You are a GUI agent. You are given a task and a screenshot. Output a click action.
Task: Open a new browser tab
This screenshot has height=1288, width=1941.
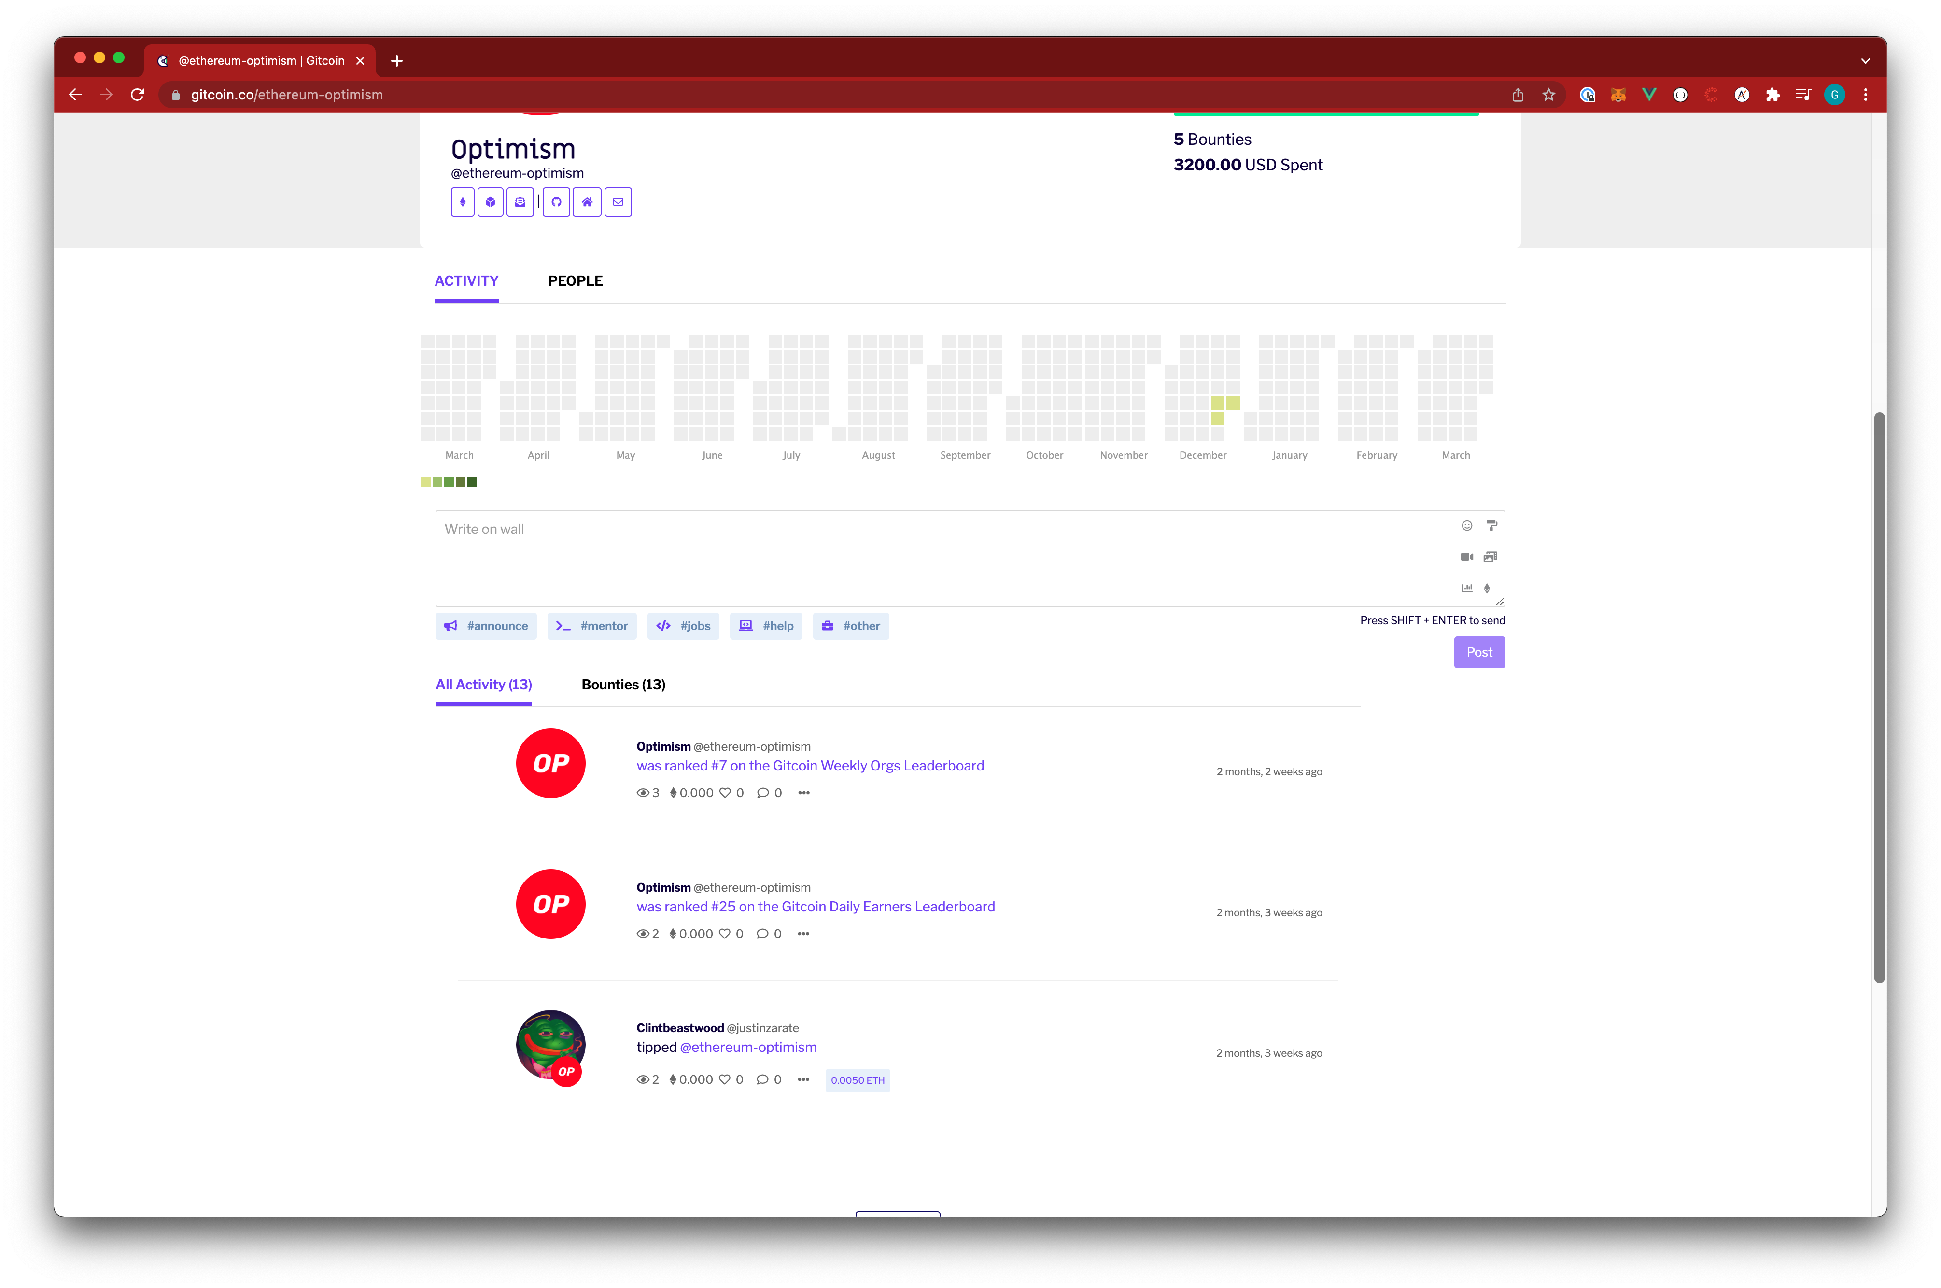pyautogui.click(x=397, y=61)
